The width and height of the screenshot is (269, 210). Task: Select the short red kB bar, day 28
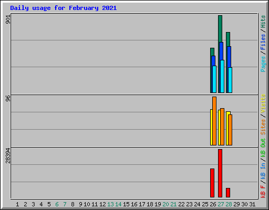point(228,193)
